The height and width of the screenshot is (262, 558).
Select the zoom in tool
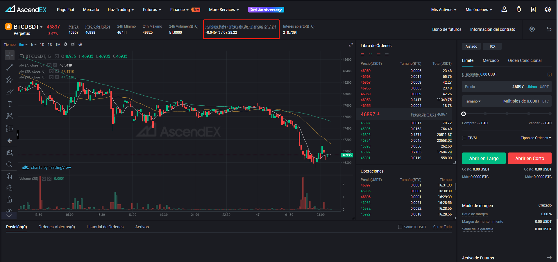tap(9, 164)
